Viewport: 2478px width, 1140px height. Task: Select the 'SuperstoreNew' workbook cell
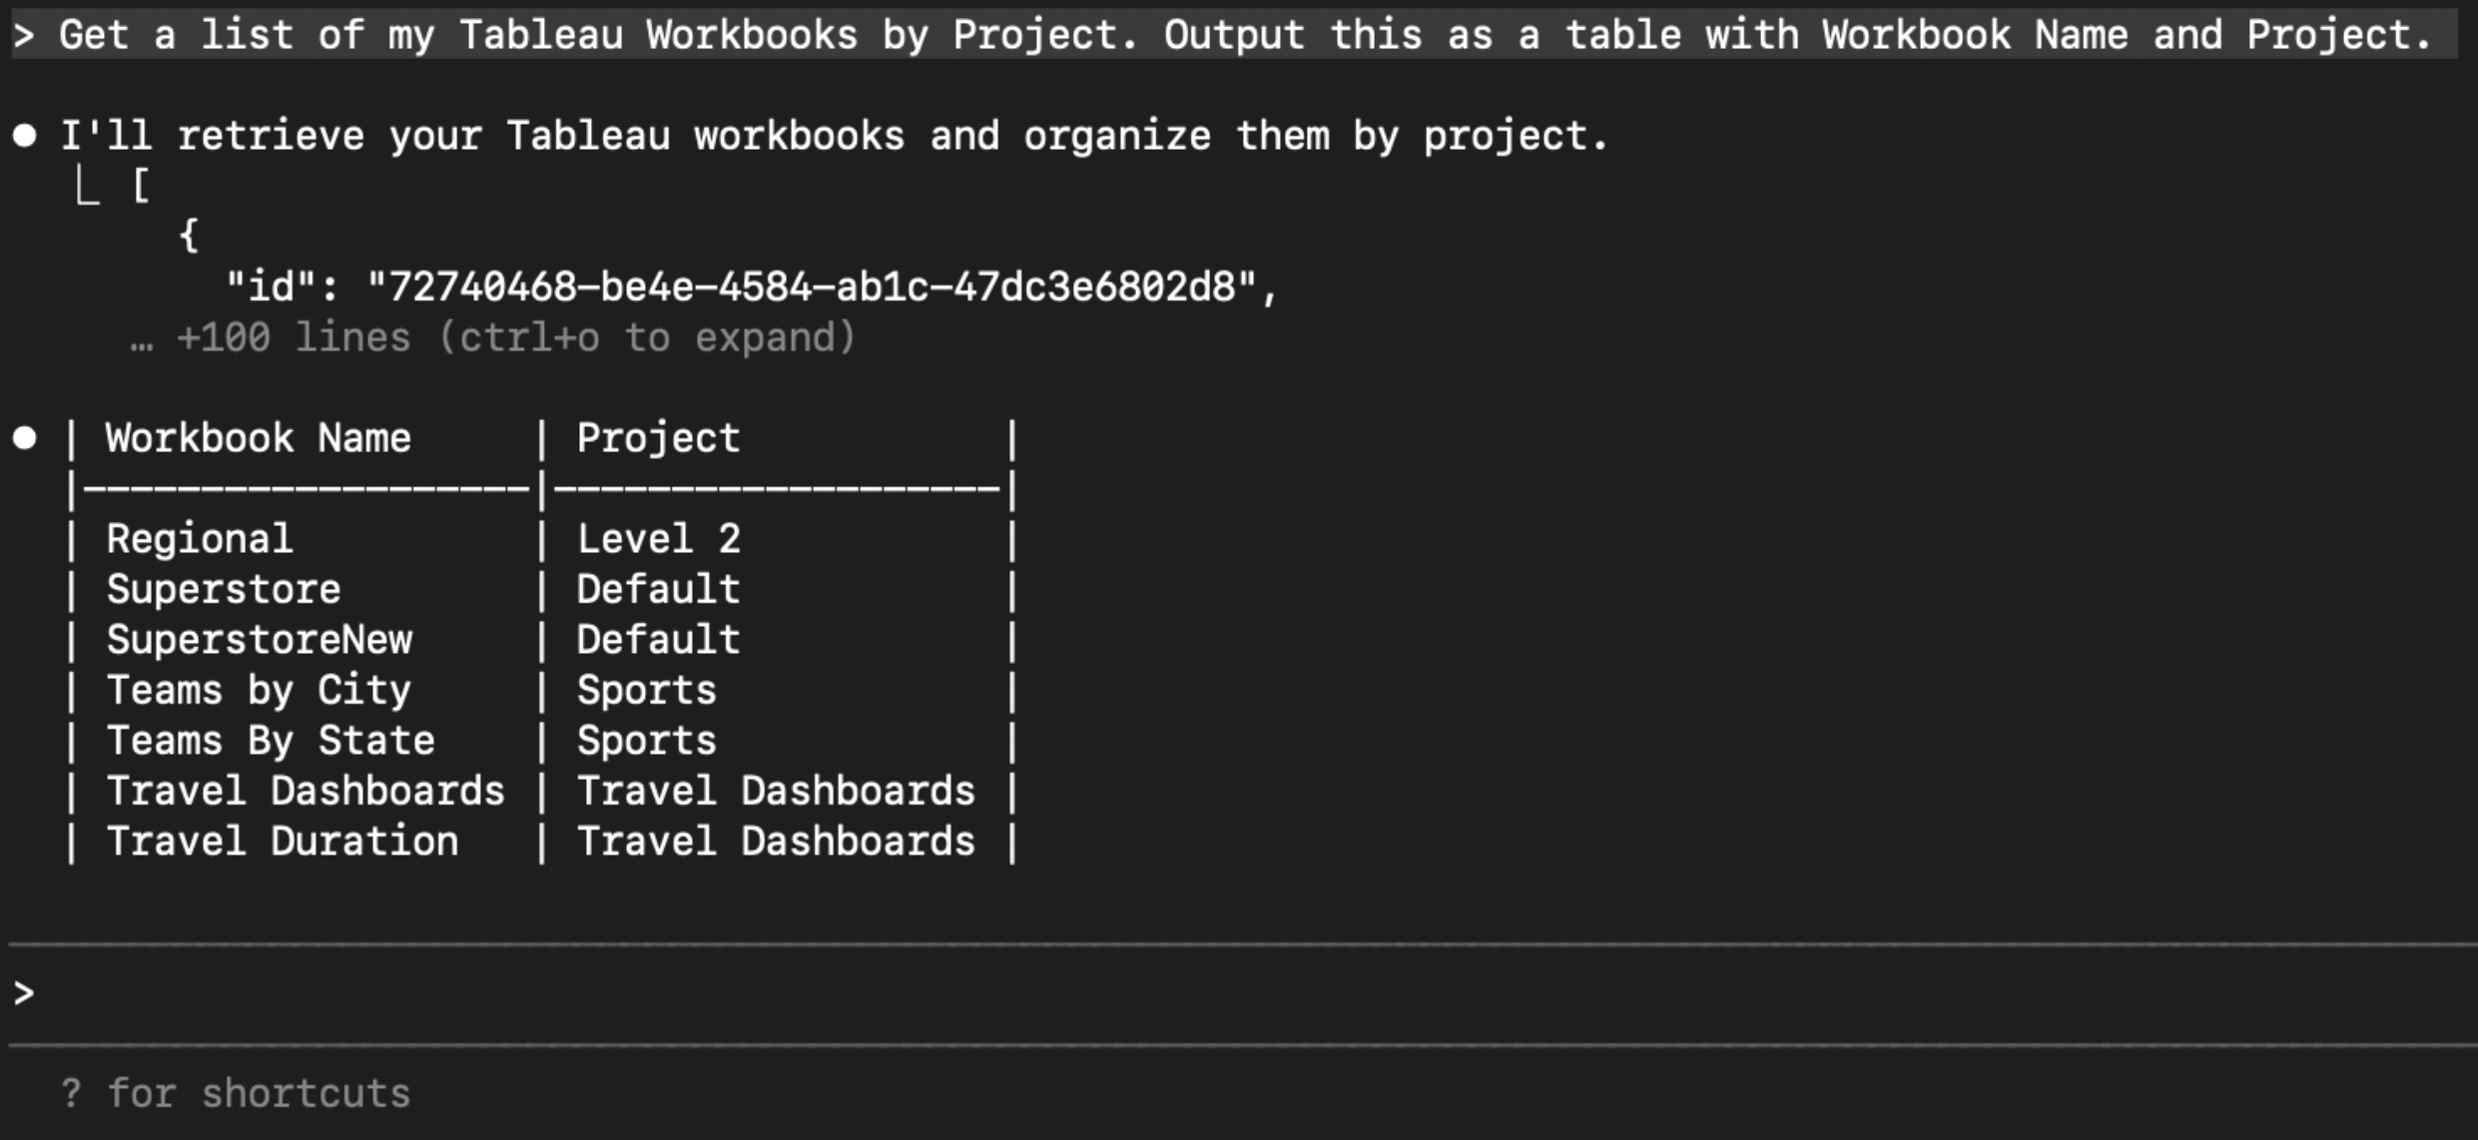pyautogui.click(x=259, y=640)
